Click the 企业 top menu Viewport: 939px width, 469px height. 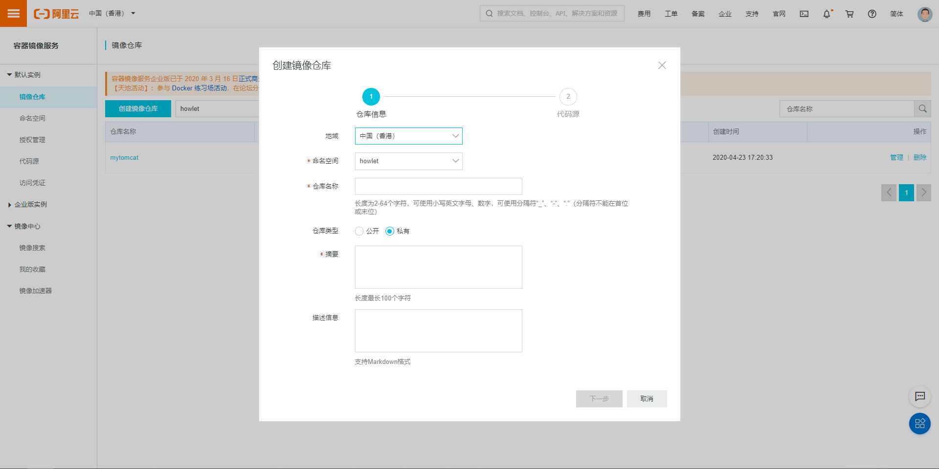coord(725,14)
